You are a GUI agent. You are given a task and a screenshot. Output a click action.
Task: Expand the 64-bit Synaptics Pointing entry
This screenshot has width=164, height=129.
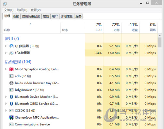(x=6, y=69)
